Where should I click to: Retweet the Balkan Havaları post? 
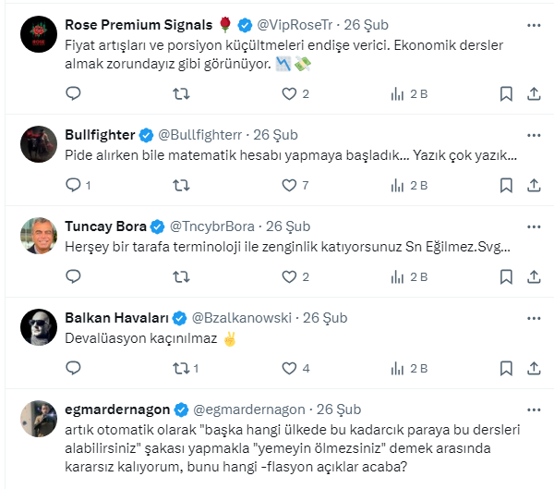pos(182,368)
